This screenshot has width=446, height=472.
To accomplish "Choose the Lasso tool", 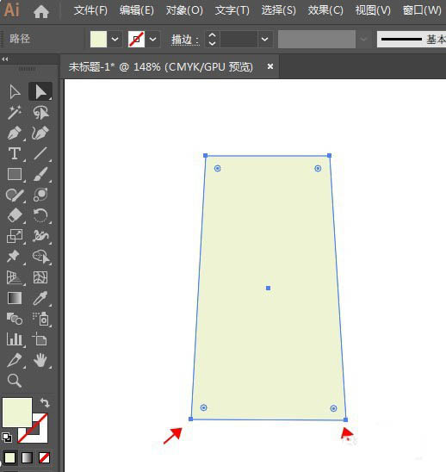I will tap(40, 112).
